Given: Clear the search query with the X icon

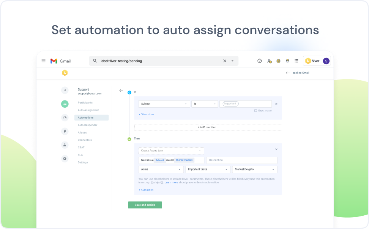Looking at the screenshot, I should coord(225,61).
